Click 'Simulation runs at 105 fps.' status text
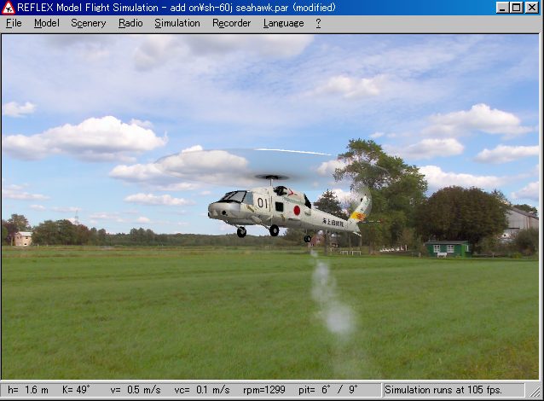Image resolution: width=544 pixels, height=401 pixels. [x=443, y=390]
